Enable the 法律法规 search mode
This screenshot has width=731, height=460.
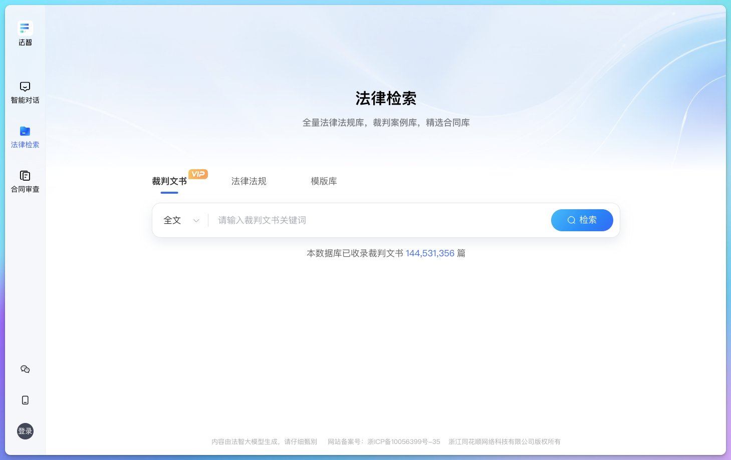[249, 181]
